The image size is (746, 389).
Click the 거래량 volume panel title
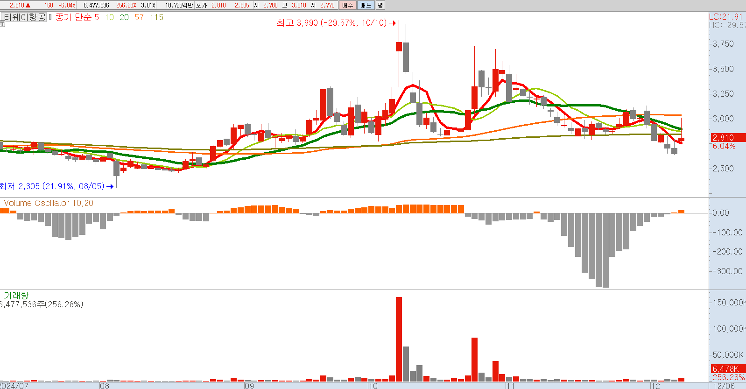(x=16, y=296)
